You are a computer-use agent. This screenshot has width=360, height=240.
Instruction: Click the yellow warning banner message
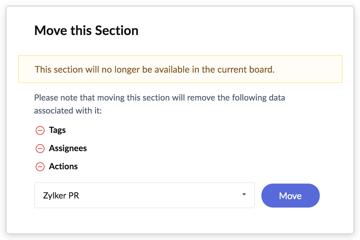pyautogui.click(x=155, y=69)
